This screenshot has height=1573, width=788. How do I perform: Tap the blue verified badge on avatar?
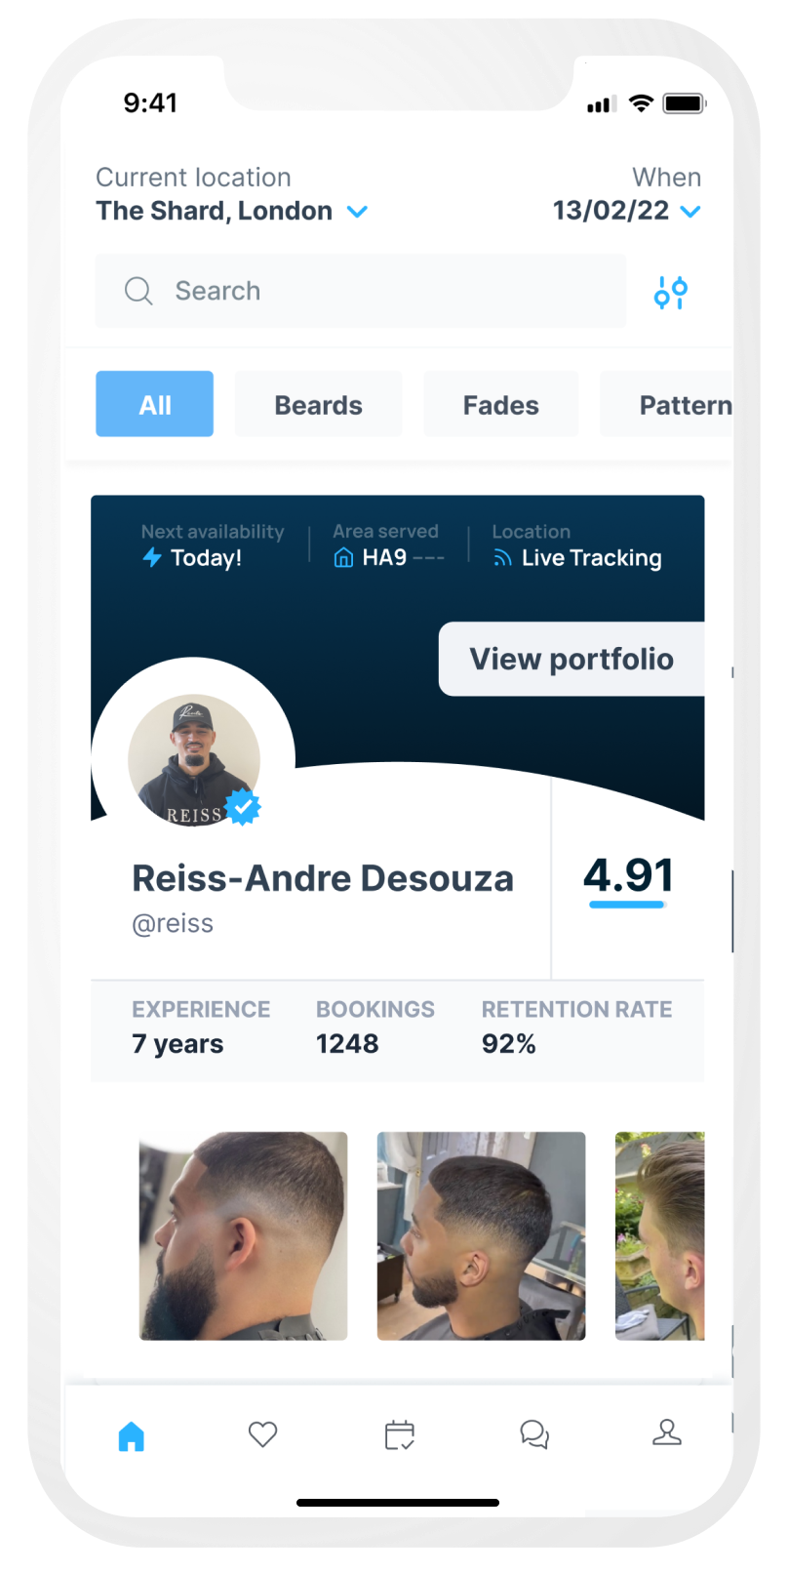coord(244,807)
